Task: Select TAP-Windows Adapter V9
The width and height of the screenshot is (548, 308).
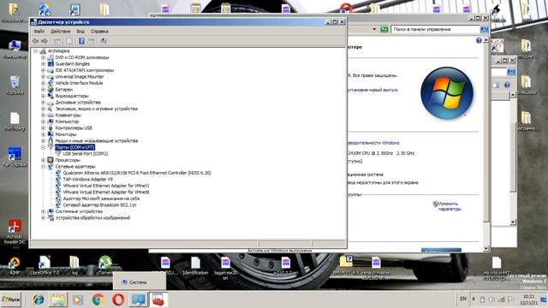Action: coord(87,179)
